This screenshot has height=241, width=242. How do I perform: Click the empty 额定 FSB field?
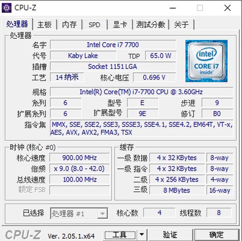pos(79,190)
